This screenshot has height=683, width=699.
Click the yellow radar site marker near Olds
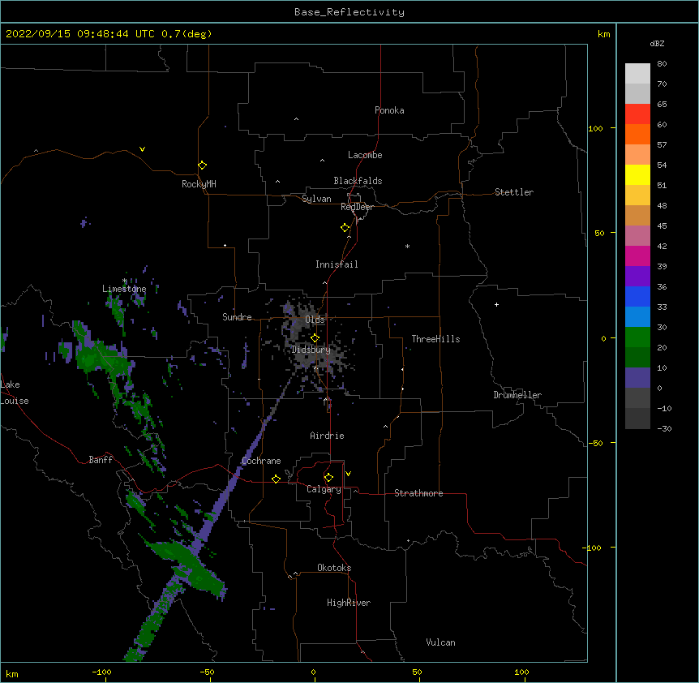point(315,338)
